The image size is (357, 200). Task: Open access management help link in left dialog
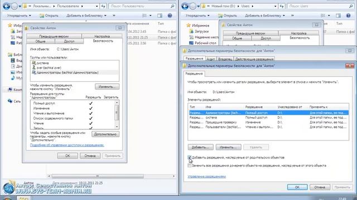[x=67, y=145]
